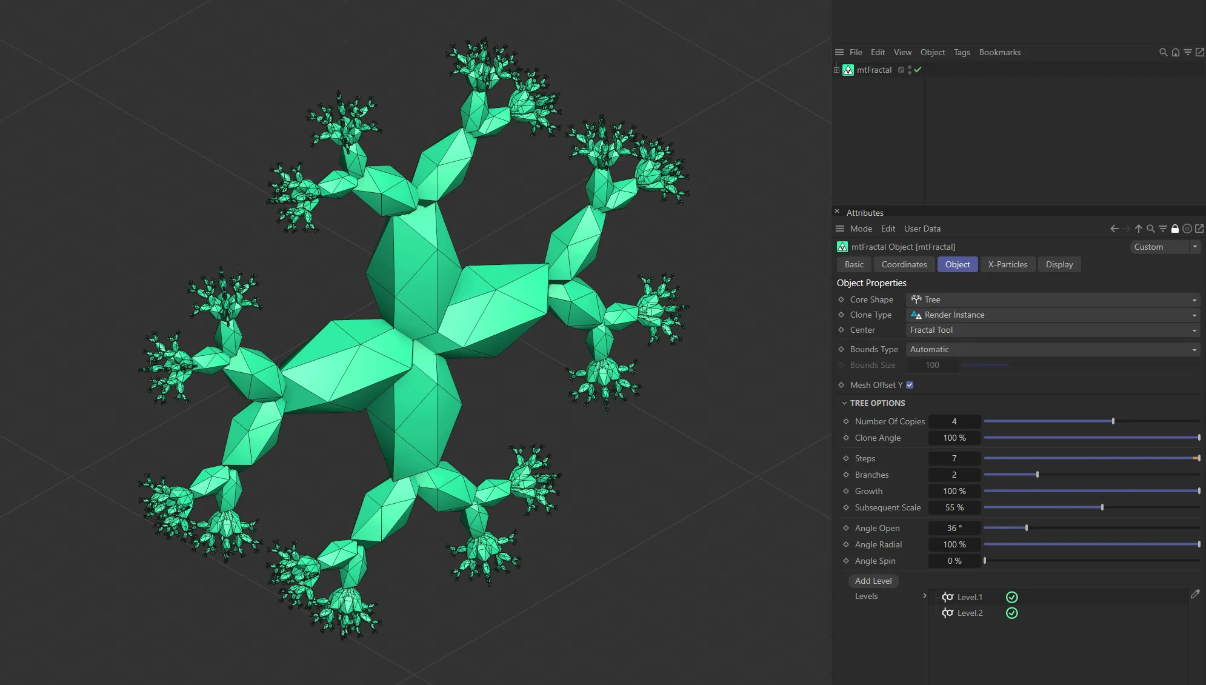Viewport: 1206px width, 685px height.
Task: Collapse the TREE OPTIONS section
Action: [845, 403]
